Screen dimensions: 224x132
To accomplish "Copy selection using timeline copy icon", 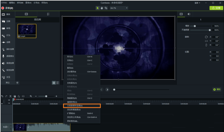I will (x=15, y=96).
